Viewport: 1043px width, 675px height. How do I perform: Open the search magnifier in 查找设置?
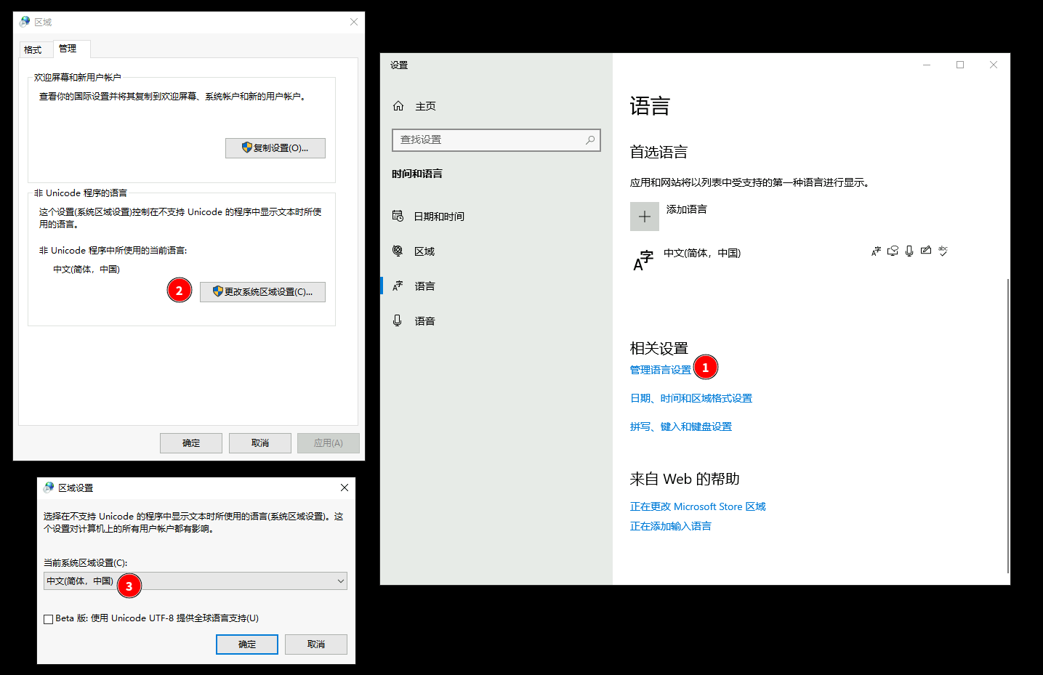coord(590,140)
